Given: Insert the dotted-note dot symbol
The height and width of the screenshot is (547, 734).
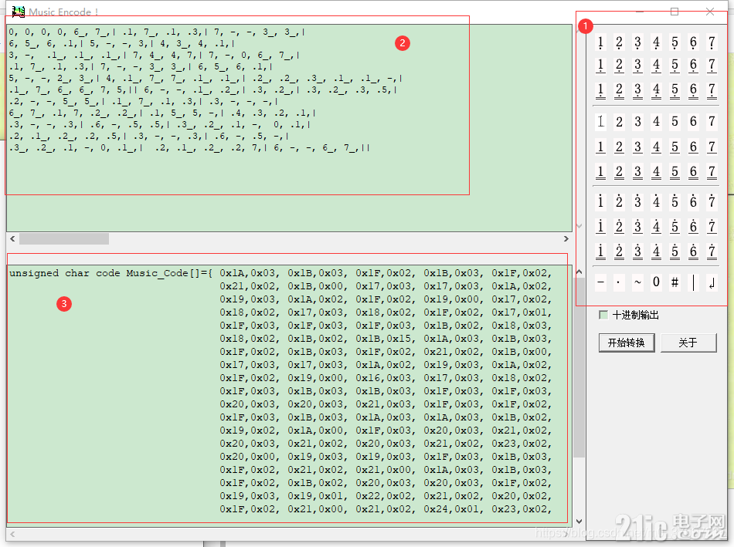Looking at the screenshot, I should click(x=619, y=282).
